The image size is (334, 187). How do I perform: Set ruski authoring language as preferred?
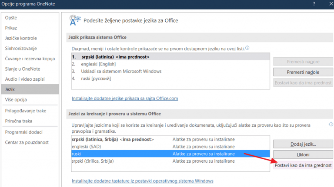point(303,165)
